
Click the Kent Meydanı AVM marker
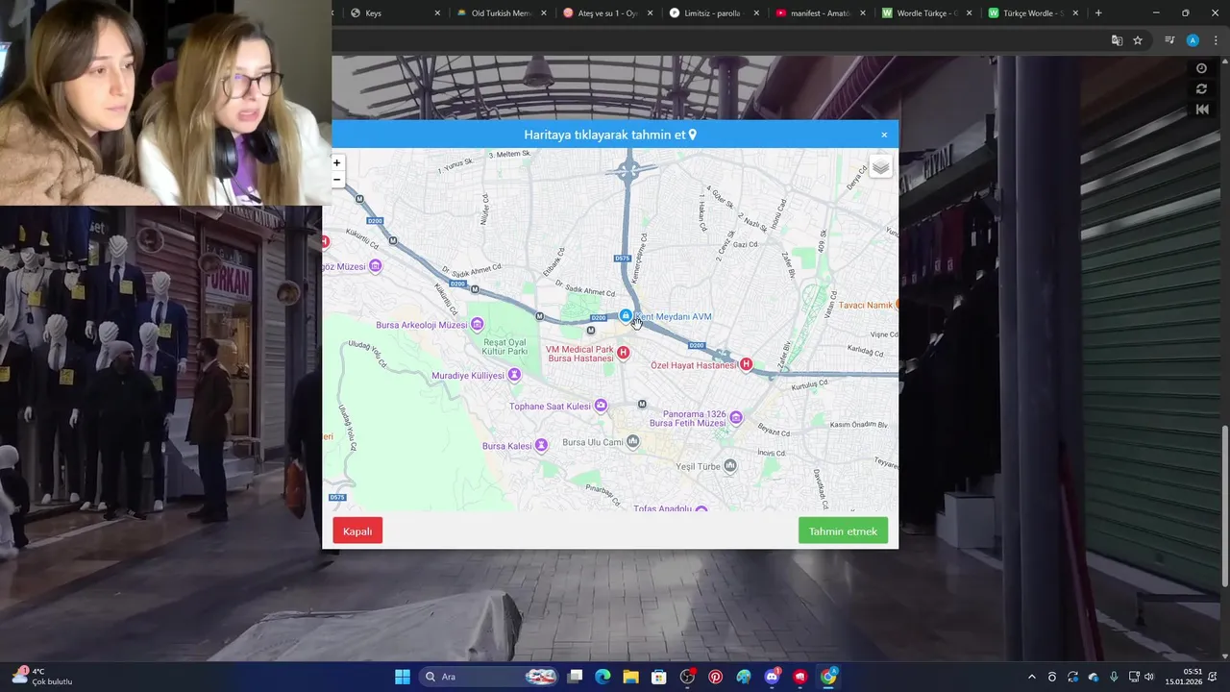point(626,316)
